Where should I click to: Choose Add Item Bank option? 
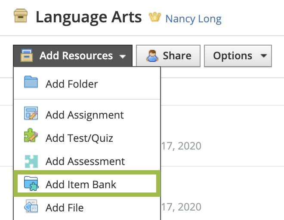[x=81, y=185]
